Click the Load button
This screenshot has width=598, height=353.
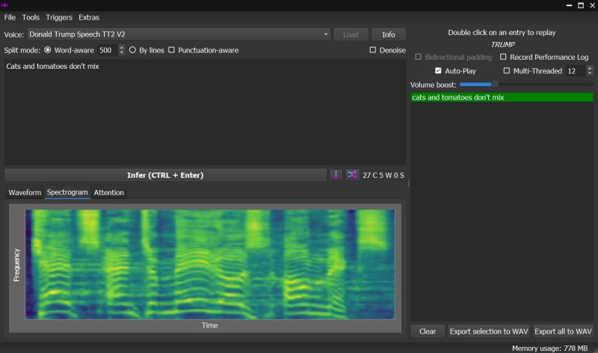tap(351, 34)
